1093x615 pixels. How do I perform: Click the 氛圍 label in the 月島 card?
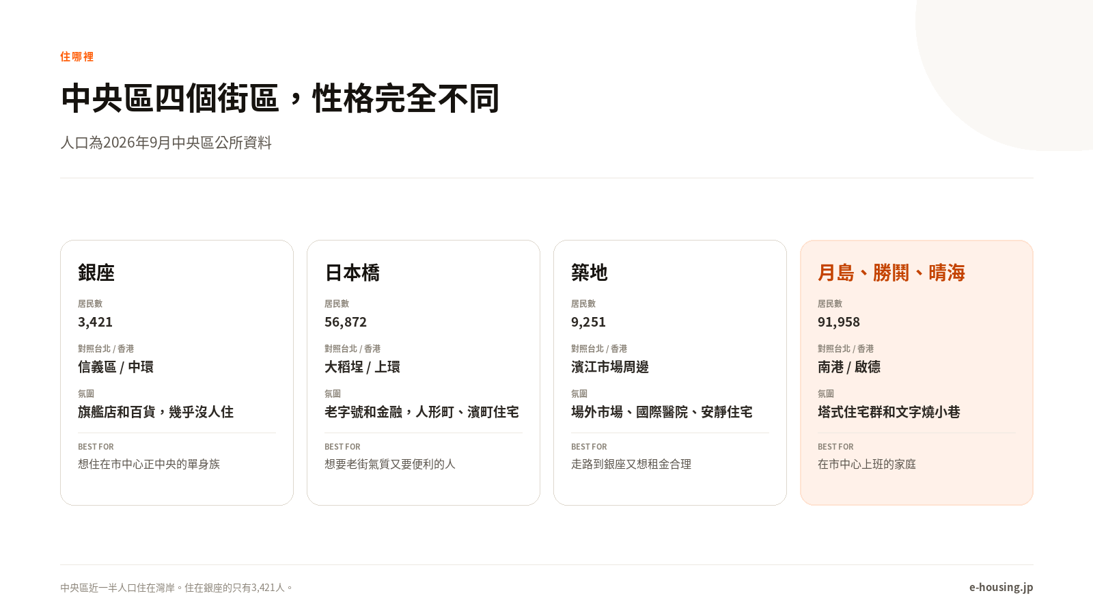(826, 394)
